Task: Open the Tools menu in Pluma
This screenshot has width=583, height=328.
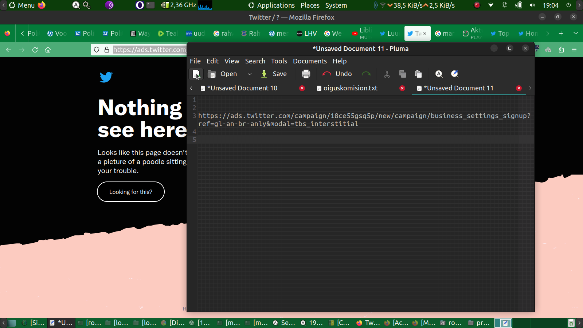Action: pyautogui.click(x=279, y=61)
